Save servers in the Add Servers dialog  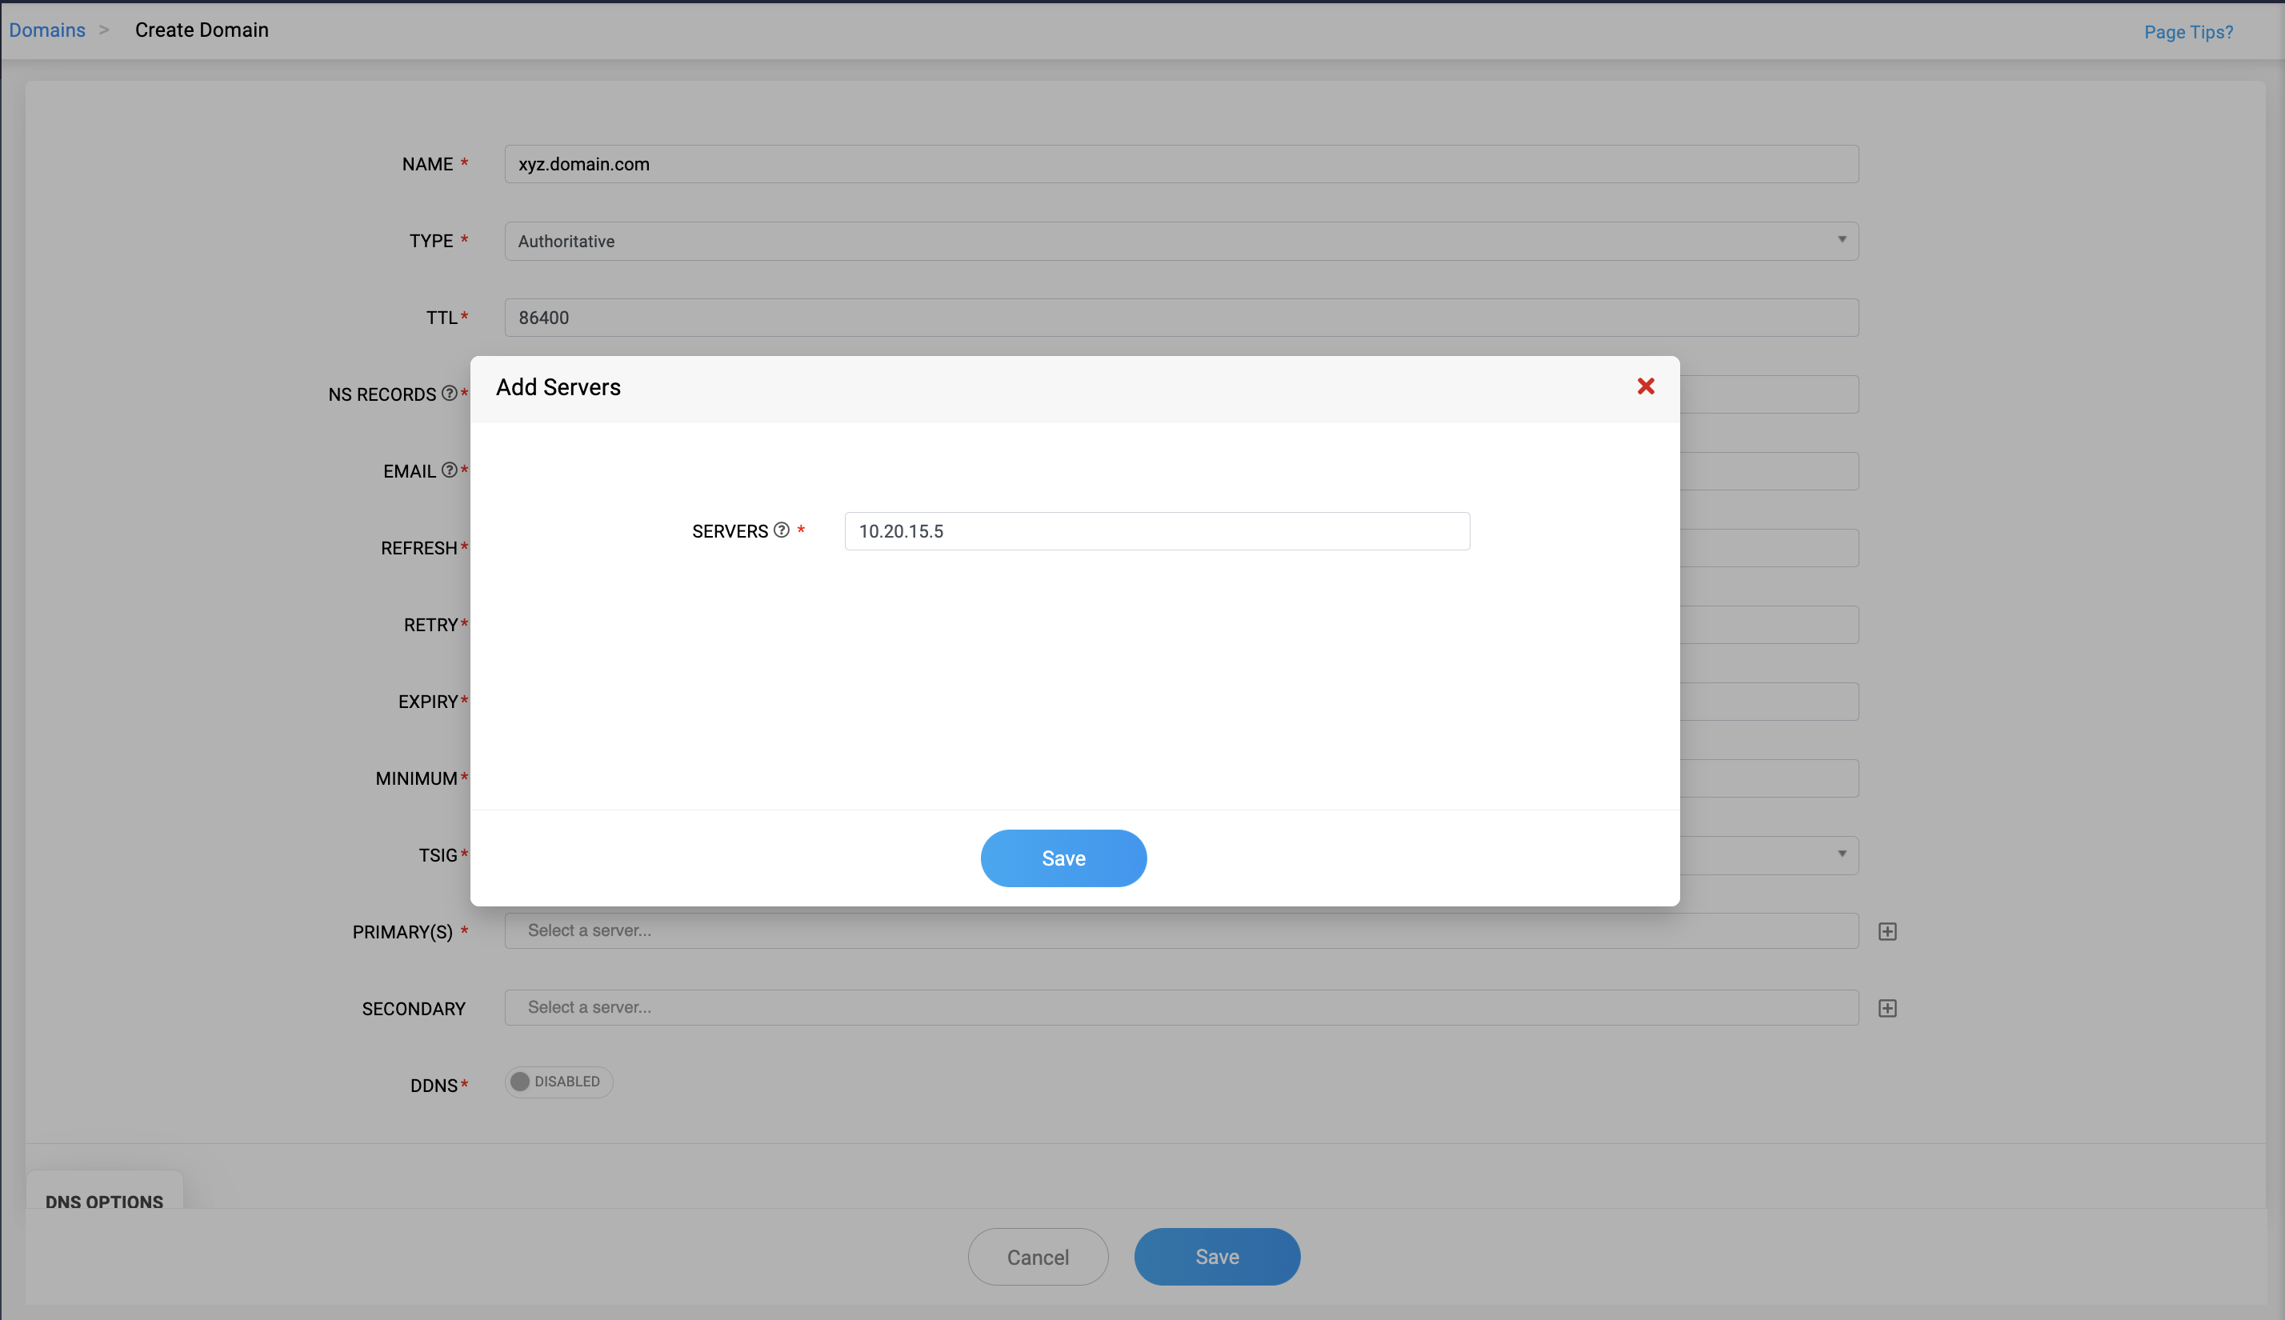[x=1062, y=858]
